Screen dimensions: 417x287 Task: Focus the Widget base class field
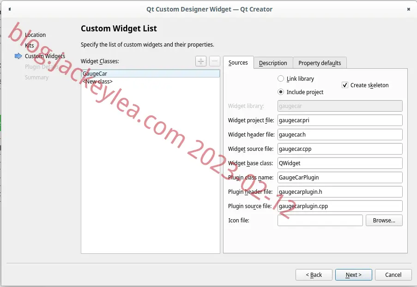(x=340, y=163)
